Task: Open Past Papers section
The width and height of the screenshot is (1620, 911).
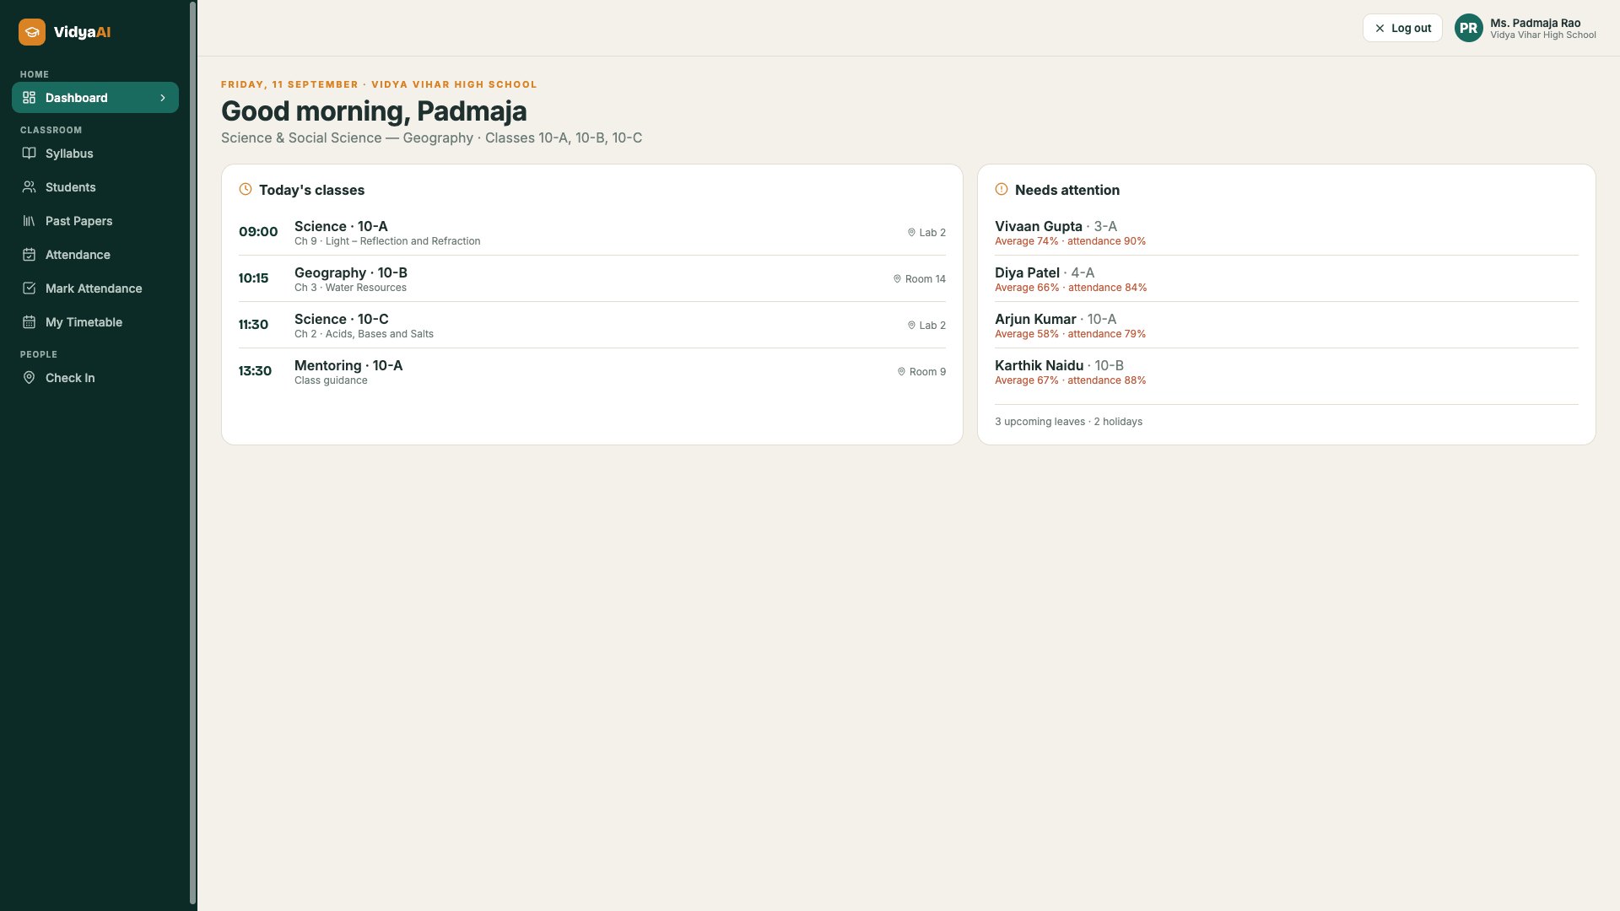Action: [95, 221]
